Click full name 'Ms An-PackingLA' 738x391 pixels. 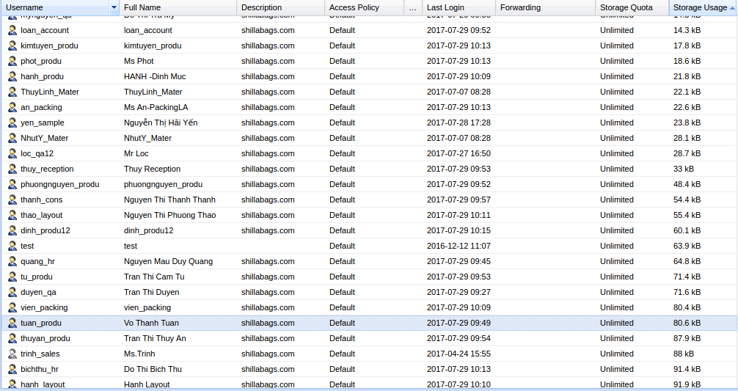[156, 107]
